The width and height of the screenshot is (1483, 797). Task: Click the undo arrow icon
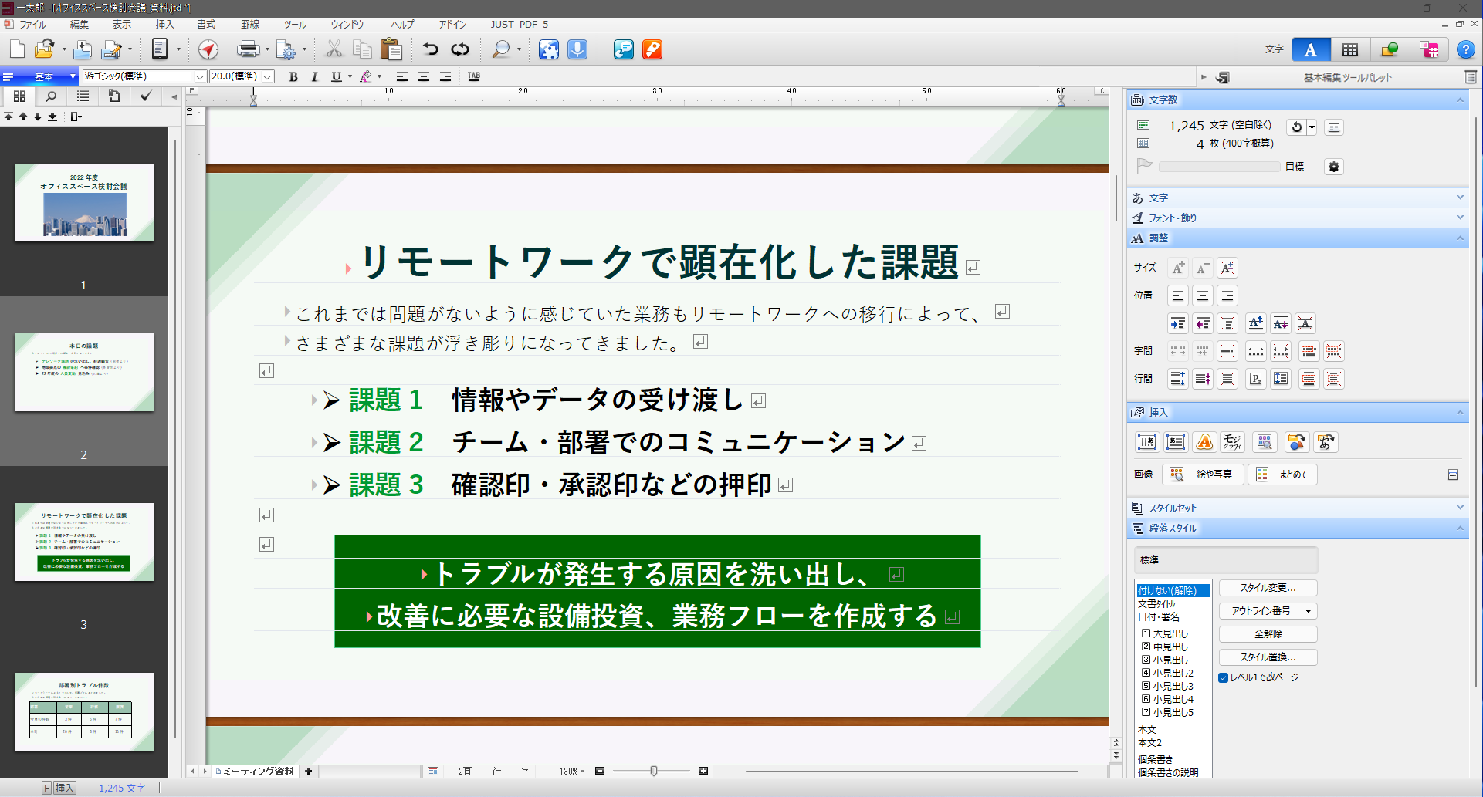(x=430, y=50)
